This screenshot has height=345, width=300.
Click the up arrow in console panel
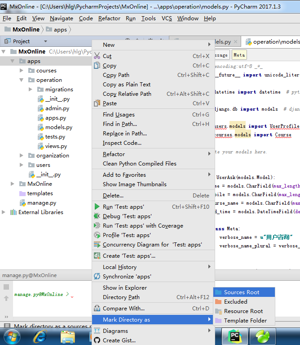click(6, 298)
